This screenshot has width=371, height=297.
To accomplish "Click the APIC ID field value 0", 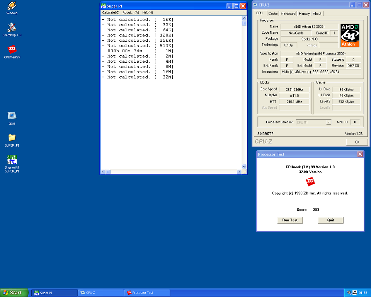I will point(355,122).
